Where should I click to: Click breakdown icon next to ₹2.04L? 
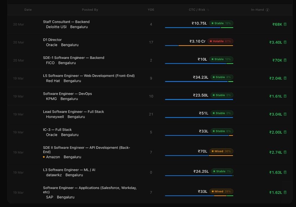tap(285, 78)
